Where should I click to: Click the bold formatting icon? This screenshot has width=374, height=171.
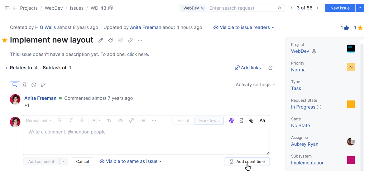pos(60,120)
